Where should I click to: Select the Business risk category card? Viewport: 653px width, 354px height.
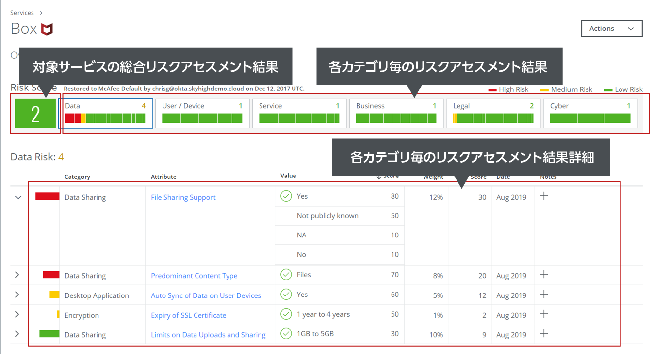point(396,114)
